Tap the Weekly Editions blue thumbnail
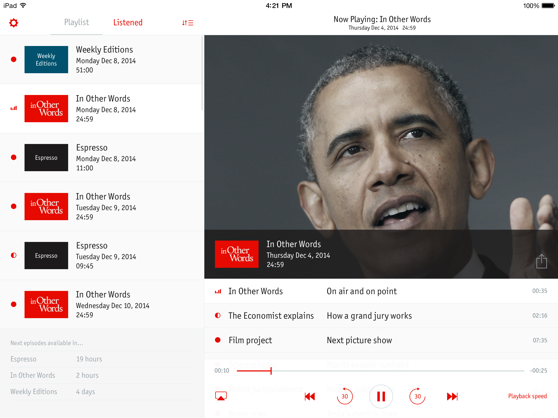 (x=46, y=60)
